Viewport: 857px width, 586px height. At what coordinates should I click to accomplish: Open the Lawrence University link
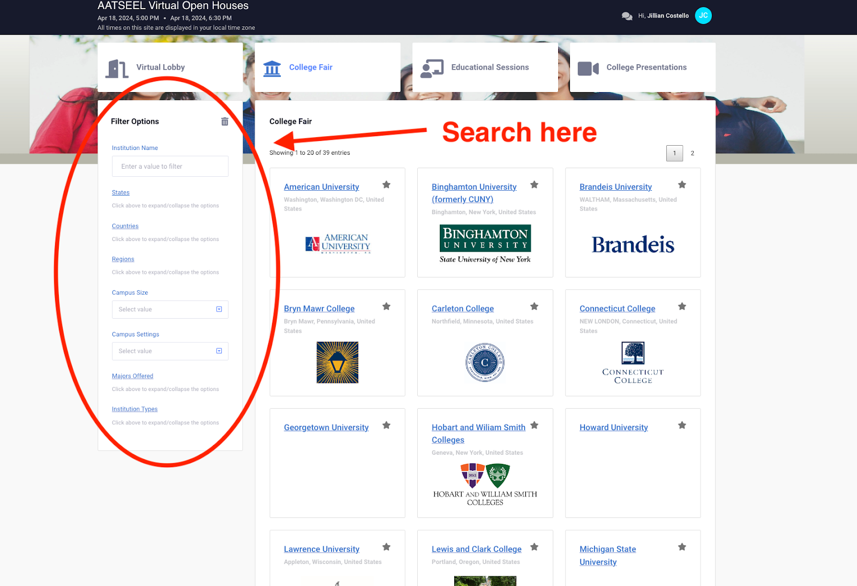pos(321,549)
